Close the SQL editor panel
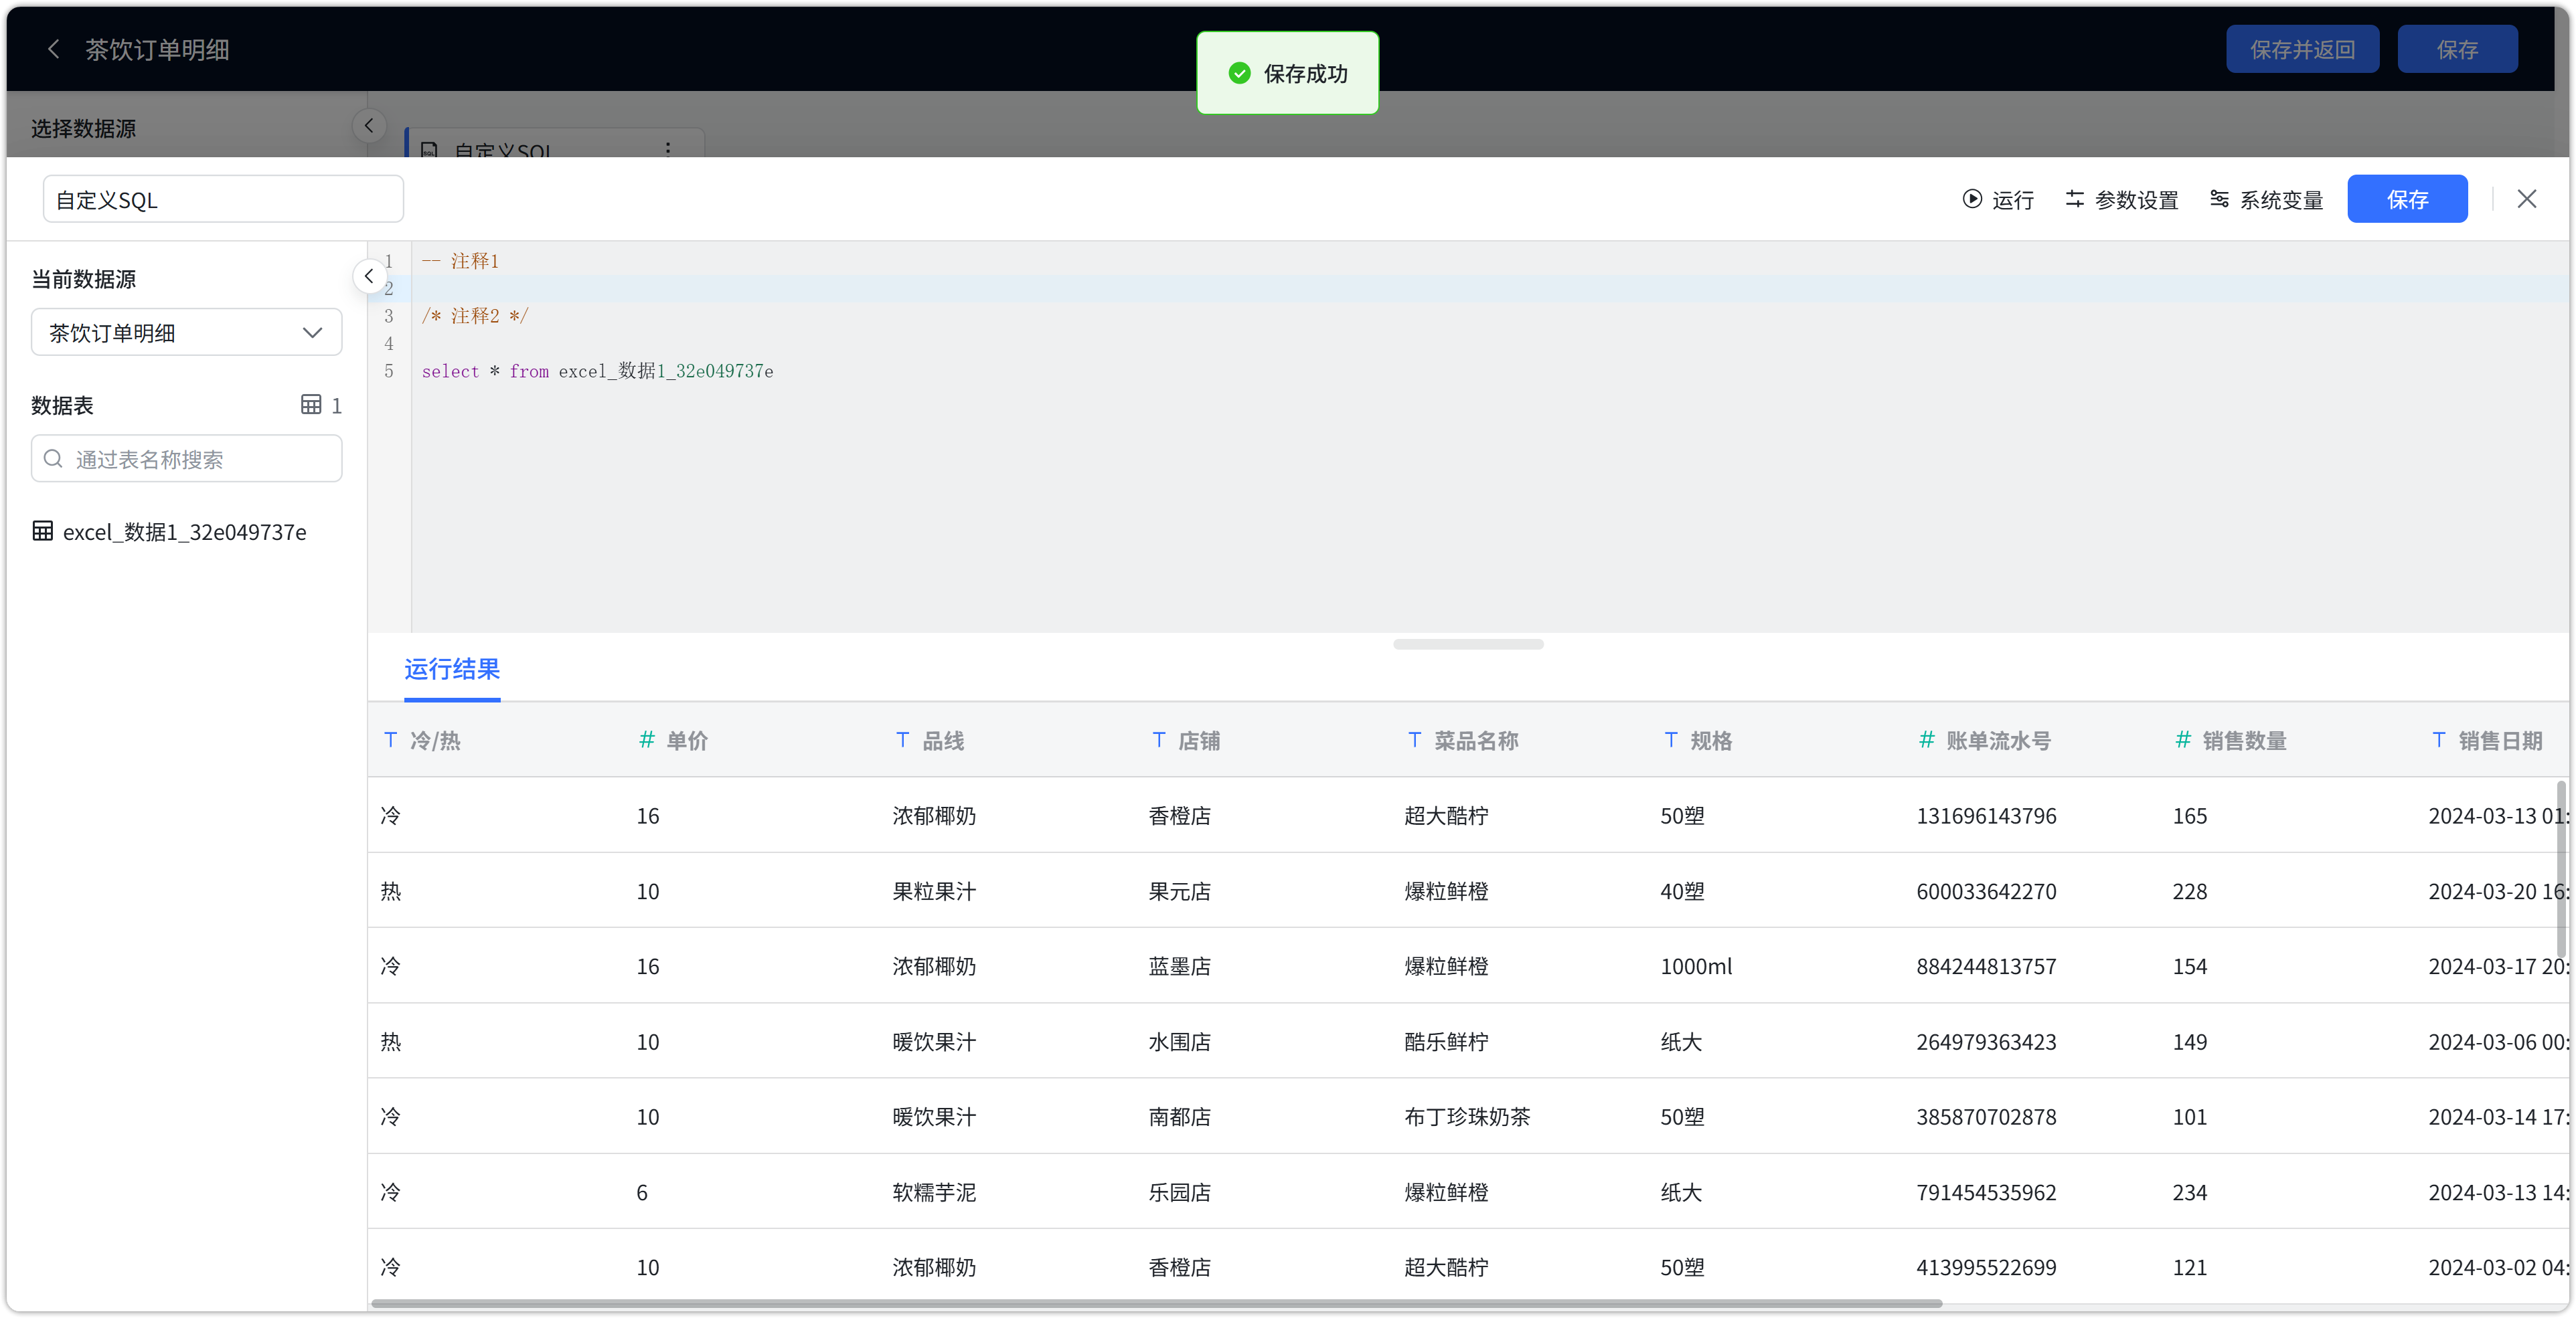Viewport: 2576px width, 1318px height. point(2526,199)
